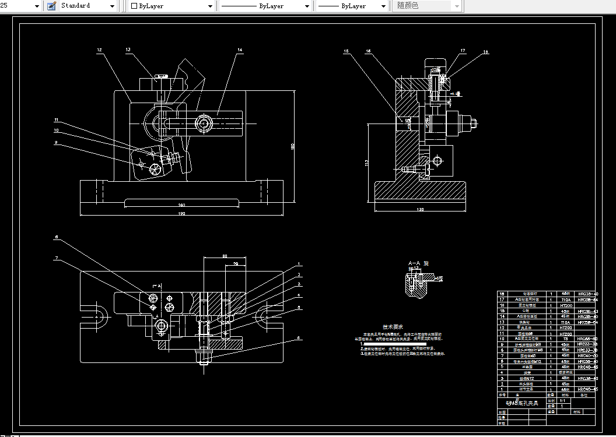This screenshot has width=616, height=437.
Task: Click balloon number 11 label at left
Action: coord(57,120)
